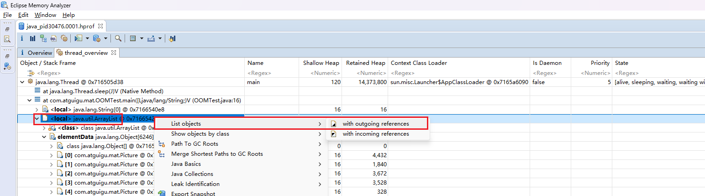
Task: Choose Show objects by class menu entry
Action: 240,134
